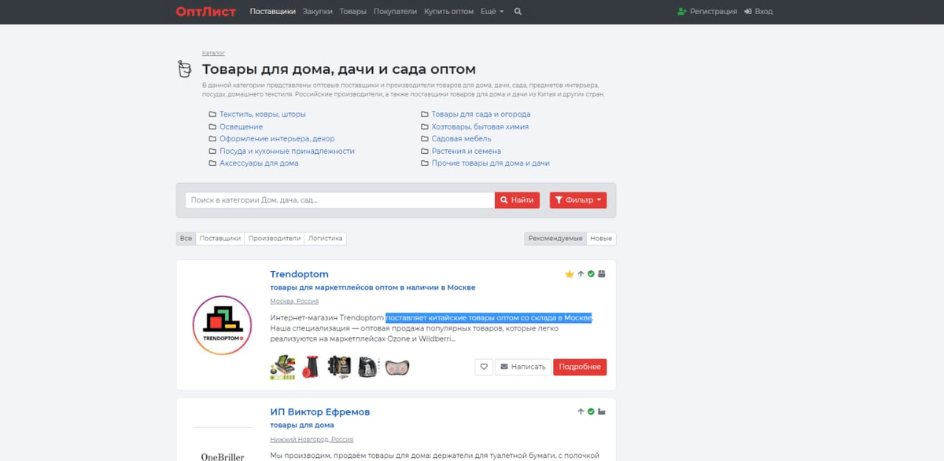Screen dimensions: 944x461
Task: Open Купить оптом in top navigation
Action: coord(448,12)
